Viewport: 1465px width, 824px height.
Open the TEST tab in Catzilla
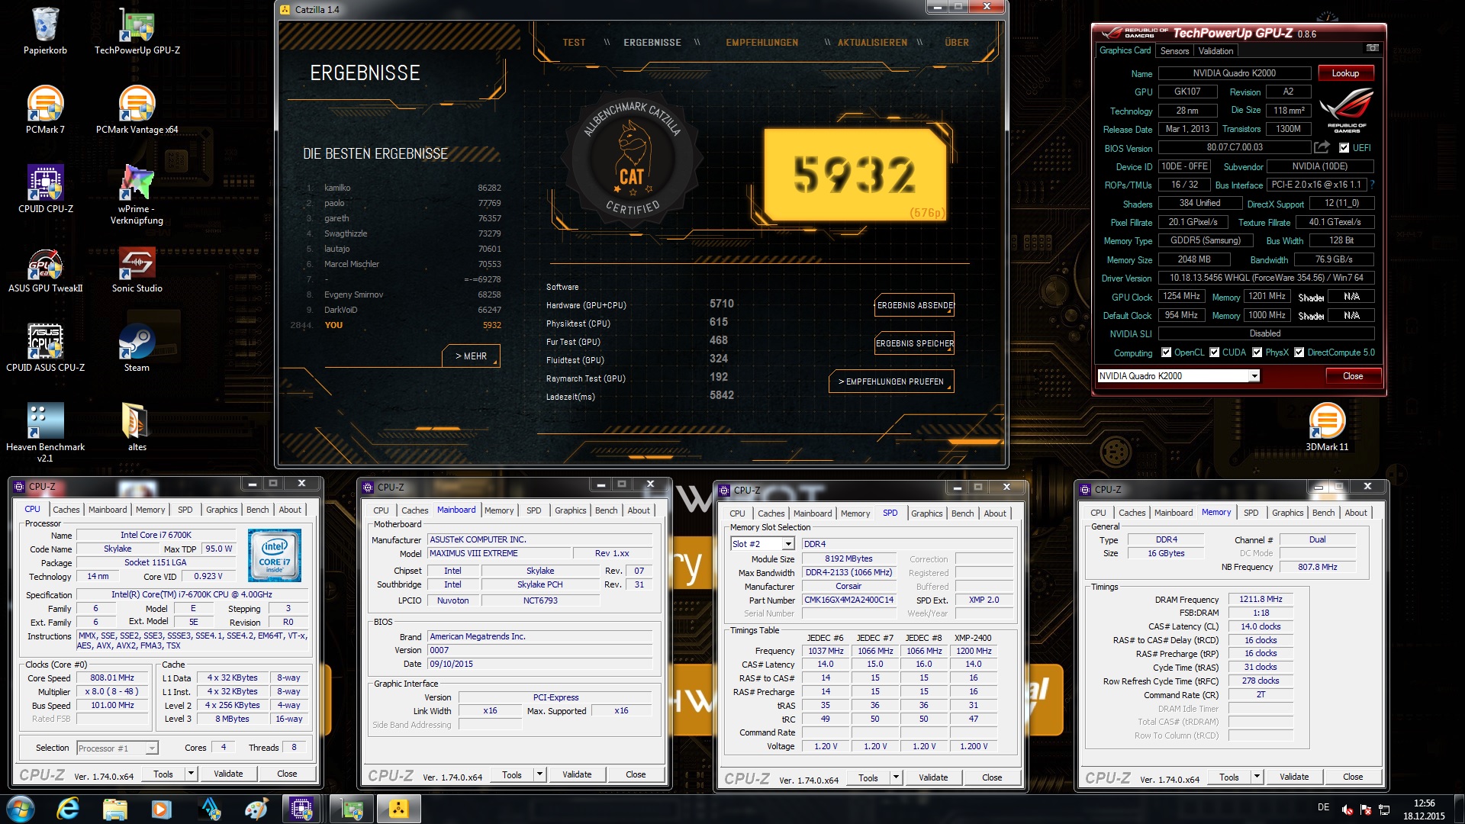(x=574, y=43)
